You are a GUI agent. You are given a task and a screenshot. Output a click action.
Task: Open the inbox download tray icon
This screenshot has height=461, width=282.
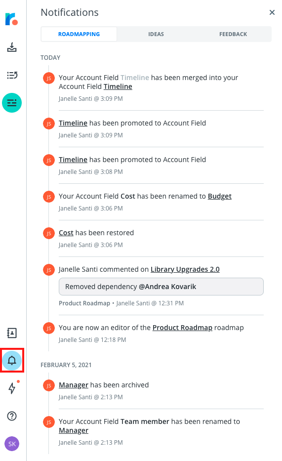click(x=12, y=47)
